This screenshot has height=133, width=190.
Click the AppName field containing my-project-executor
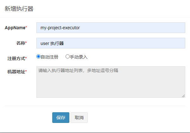coord(111,28)
